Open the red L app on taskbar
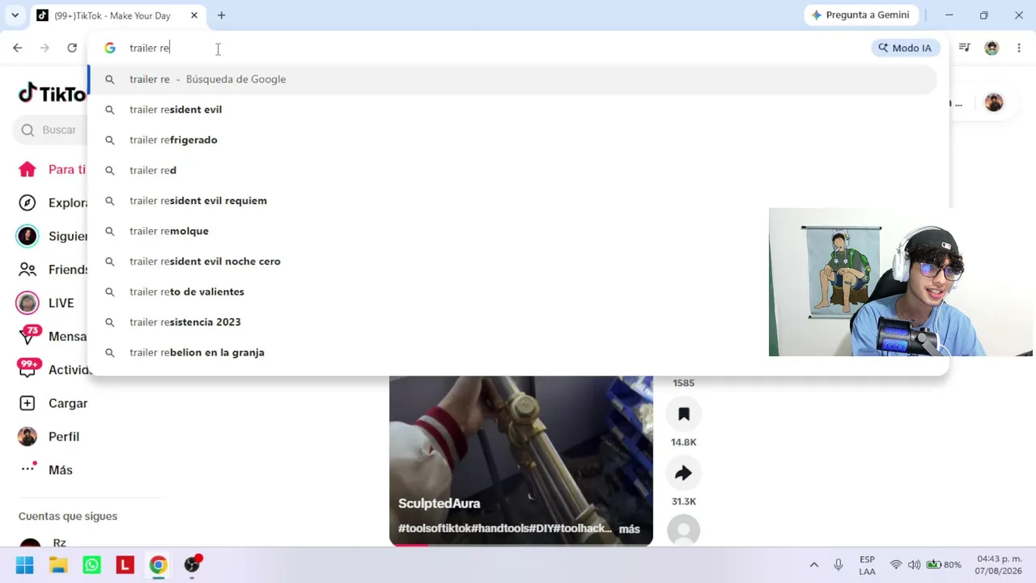 click(x=125, y=564)
